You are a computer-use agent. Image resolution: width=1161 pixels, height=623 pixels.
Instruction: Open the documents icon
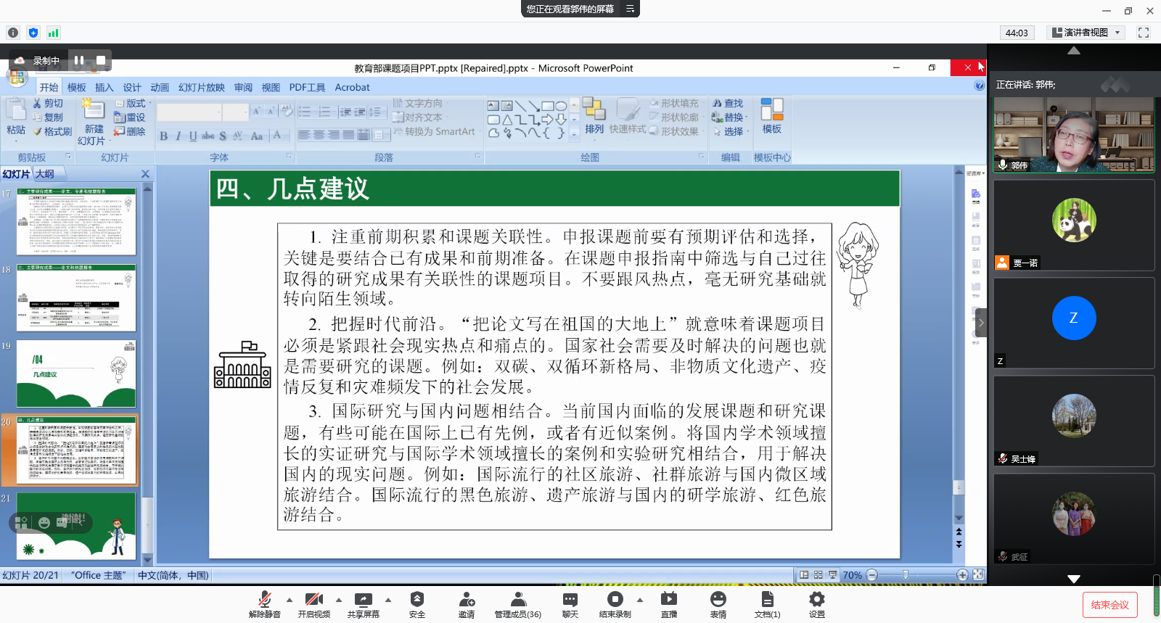[x=767, y=600]
